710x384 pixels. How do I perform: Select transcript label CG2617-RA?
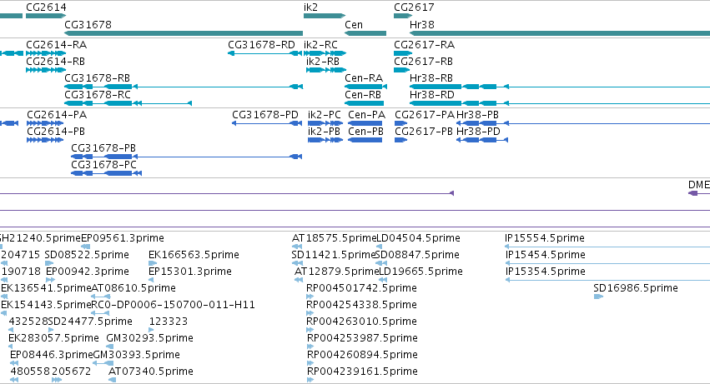click(x=425, y=45)
